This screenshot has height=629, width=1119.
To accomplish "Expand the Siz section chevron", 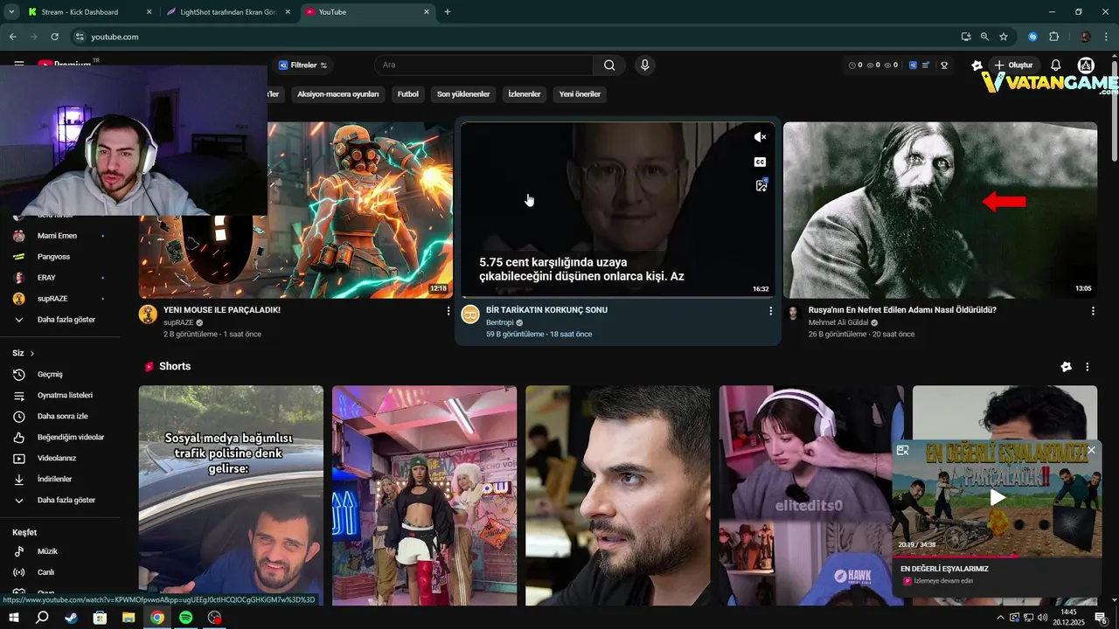I will click(32, 353).
